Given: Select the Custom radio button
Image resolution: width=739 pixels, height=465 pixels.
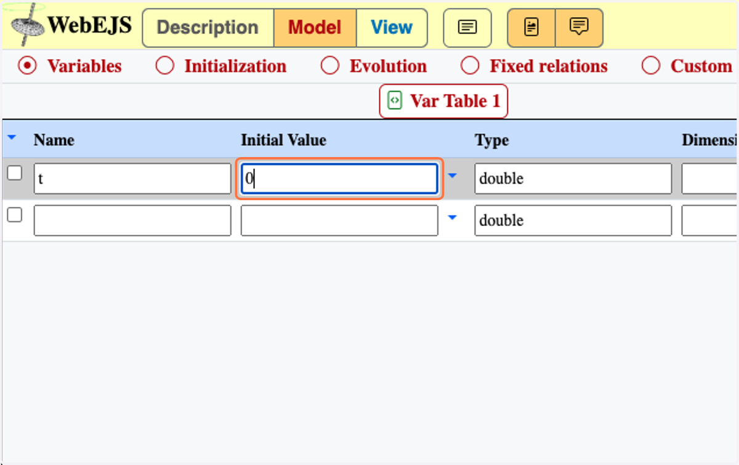Looking at the screenshot, I should pyautogui.click(x=651, y=66).
